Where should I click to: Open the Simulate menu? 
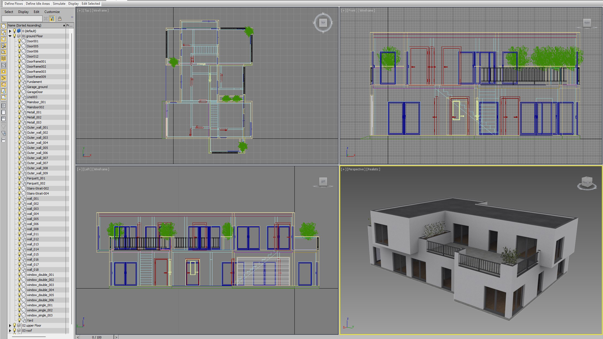(x=59, y=4)
